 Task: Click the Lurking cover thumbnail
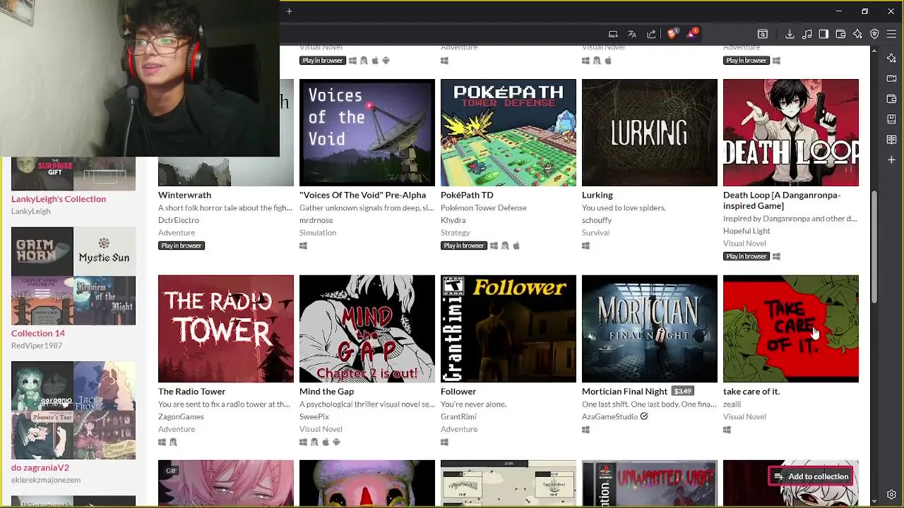[650, 133]
